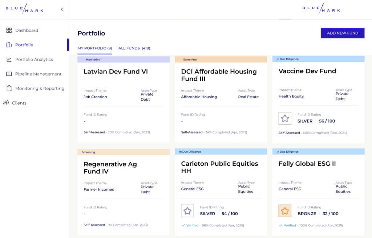372x238 pixels.
Task: Click the Portfolio building icon in sidebar
Action: click(x=9, y=45)
